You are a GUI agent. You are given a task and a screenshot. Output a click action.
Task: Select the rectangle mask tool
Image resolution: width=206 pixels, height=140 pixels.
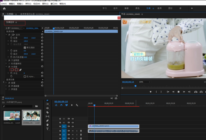pos(16,70)
